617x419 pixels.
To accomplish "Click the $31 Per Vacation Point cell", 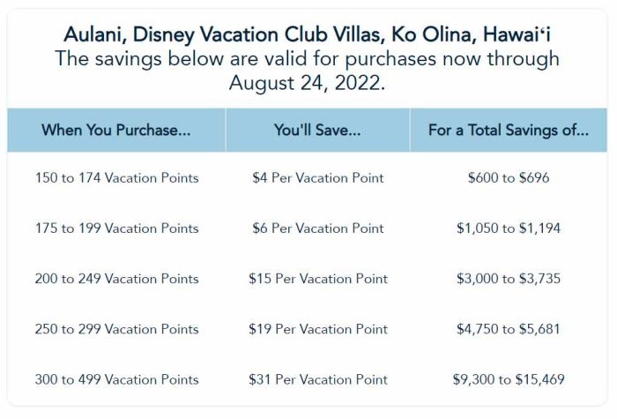I will (317, 379).
